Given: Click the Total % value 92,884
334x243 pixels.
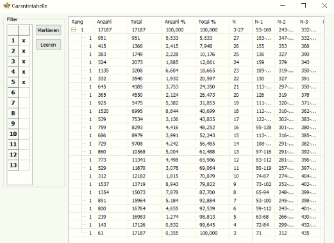Looking at the screenshot, I should click(207, 201).
